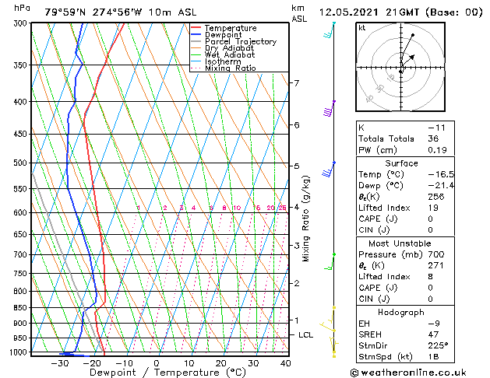Click the LCL marker on right axis
Image resolution: width=490 pixels, height=378 pixels.
(x=306, y=334)
